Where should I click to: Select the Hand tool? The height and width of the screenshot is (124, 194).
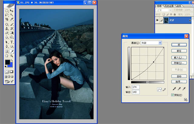pos(7,56)
